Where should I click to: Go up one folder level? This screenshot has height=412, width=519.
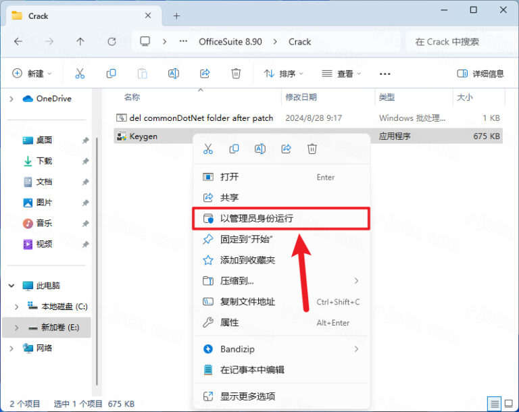point(80,42)
